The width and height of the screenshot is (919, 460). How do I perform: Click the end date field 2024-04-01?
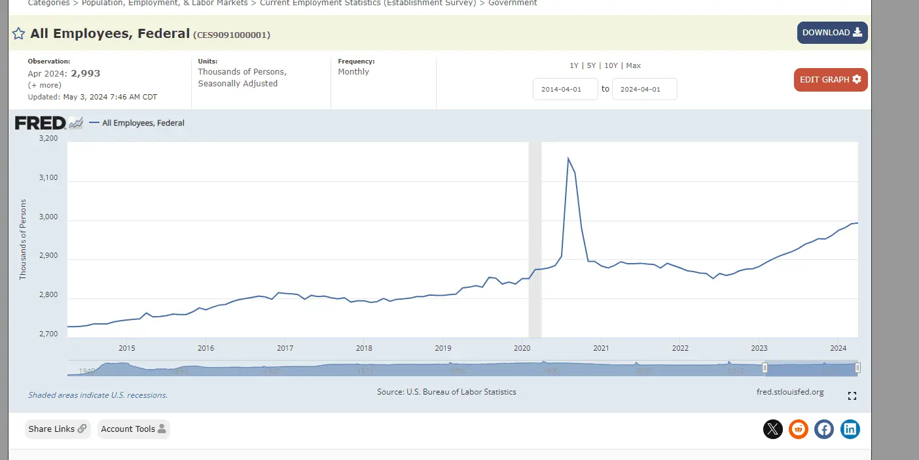click(x=644, y=89)
